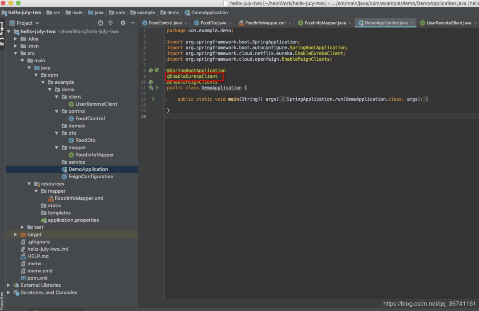Select HELP.md in project tree
Screen dimensions: 479x311
pos(38,256)
